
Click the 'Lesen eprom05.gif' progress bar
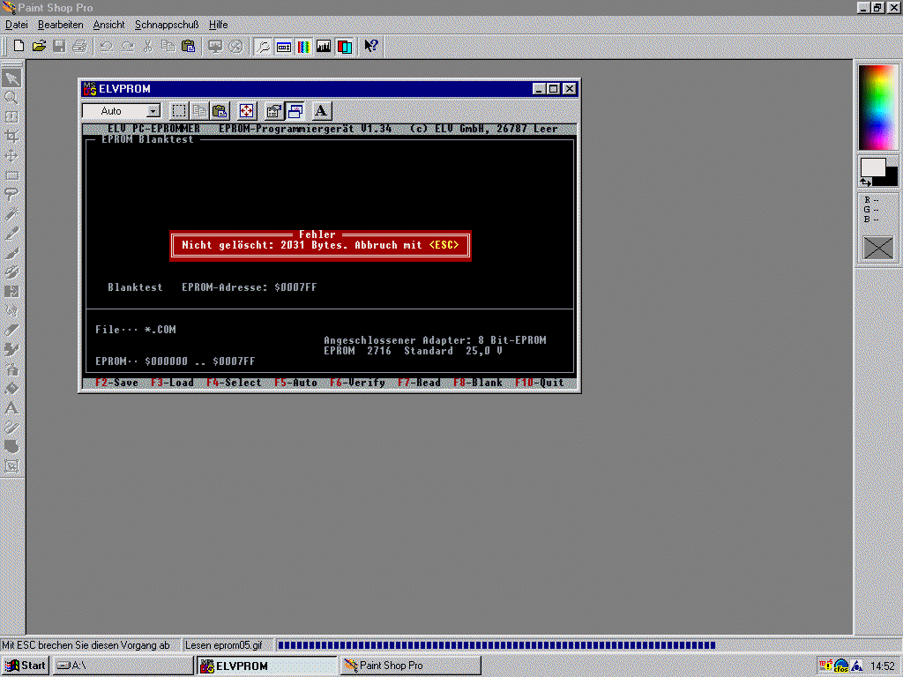[x=496, y=645]
